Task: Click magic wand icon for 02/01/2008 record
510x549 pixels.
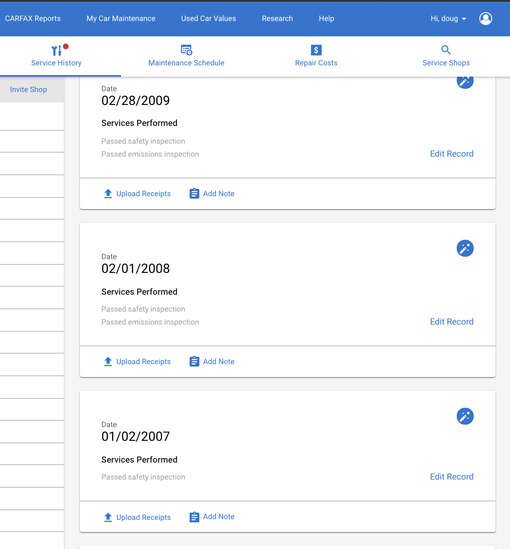Action: click(x=465, y=248)
